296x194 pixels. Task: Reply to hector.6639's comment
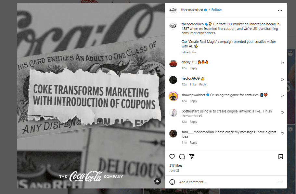coord(203,84)
